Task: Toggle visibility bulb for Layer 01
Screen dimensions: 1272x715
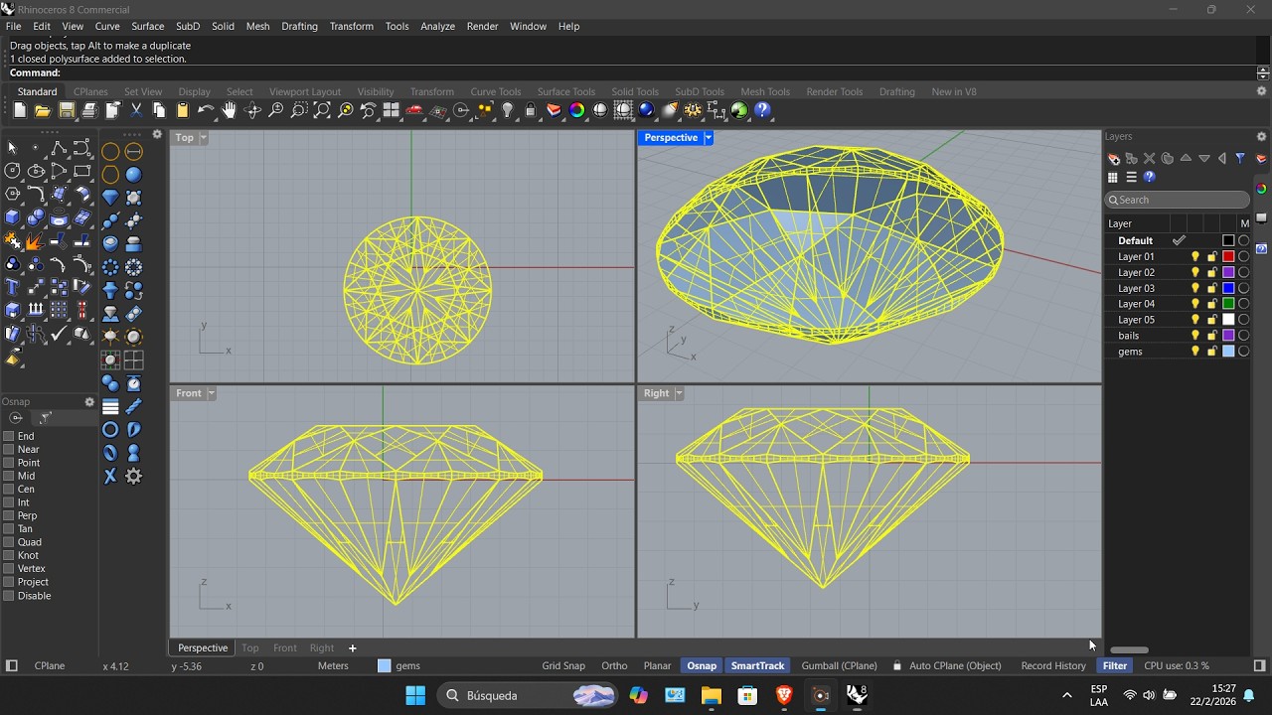Action: tap(1195, 256)
